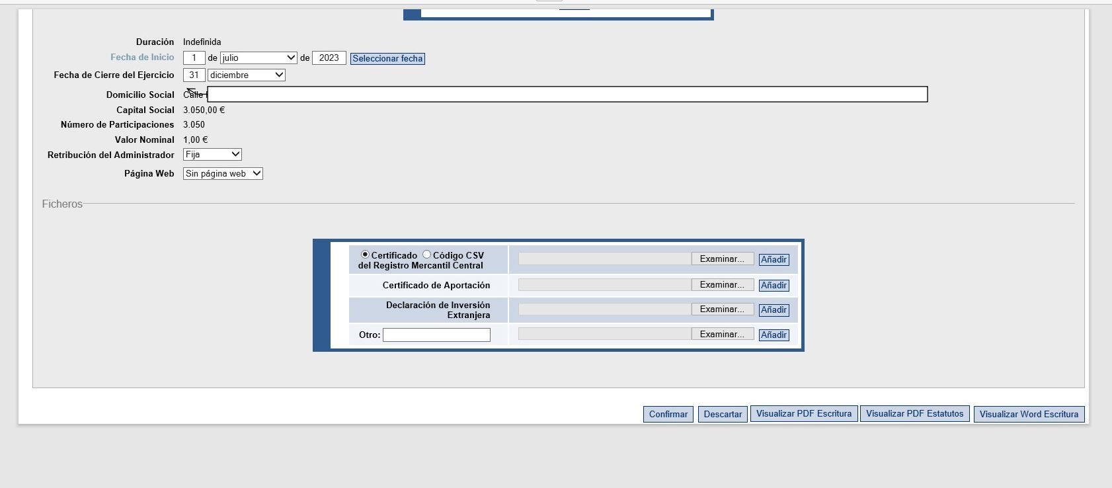1112x488 pixels.
Task: Click the Seleccionar fecha button
Action: (x=387, y=59)
